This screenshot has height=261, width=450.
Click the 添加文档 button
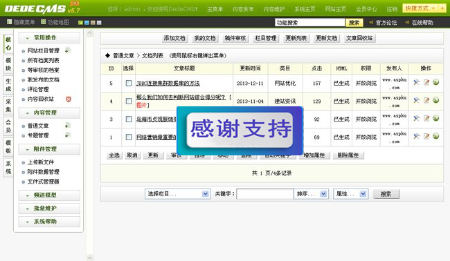point(174,38)
